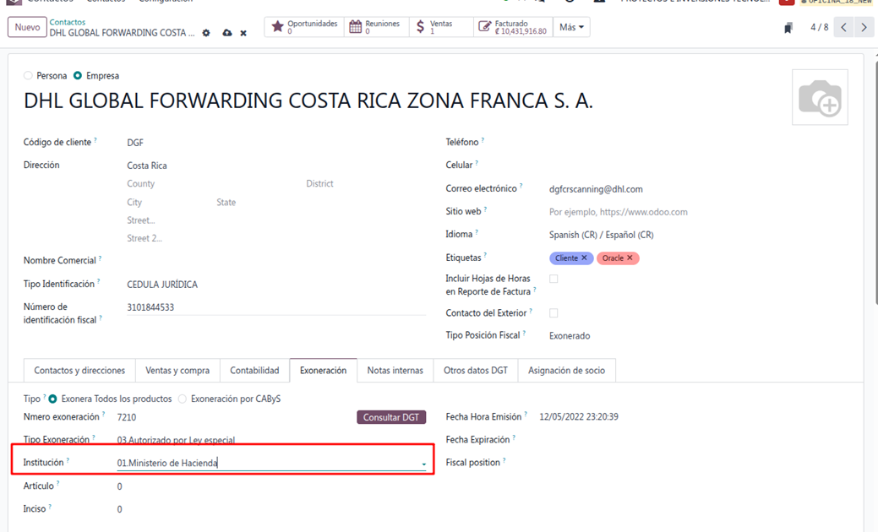Click the cloud save icon
The image size is (878, 532).
click(226, 33)
